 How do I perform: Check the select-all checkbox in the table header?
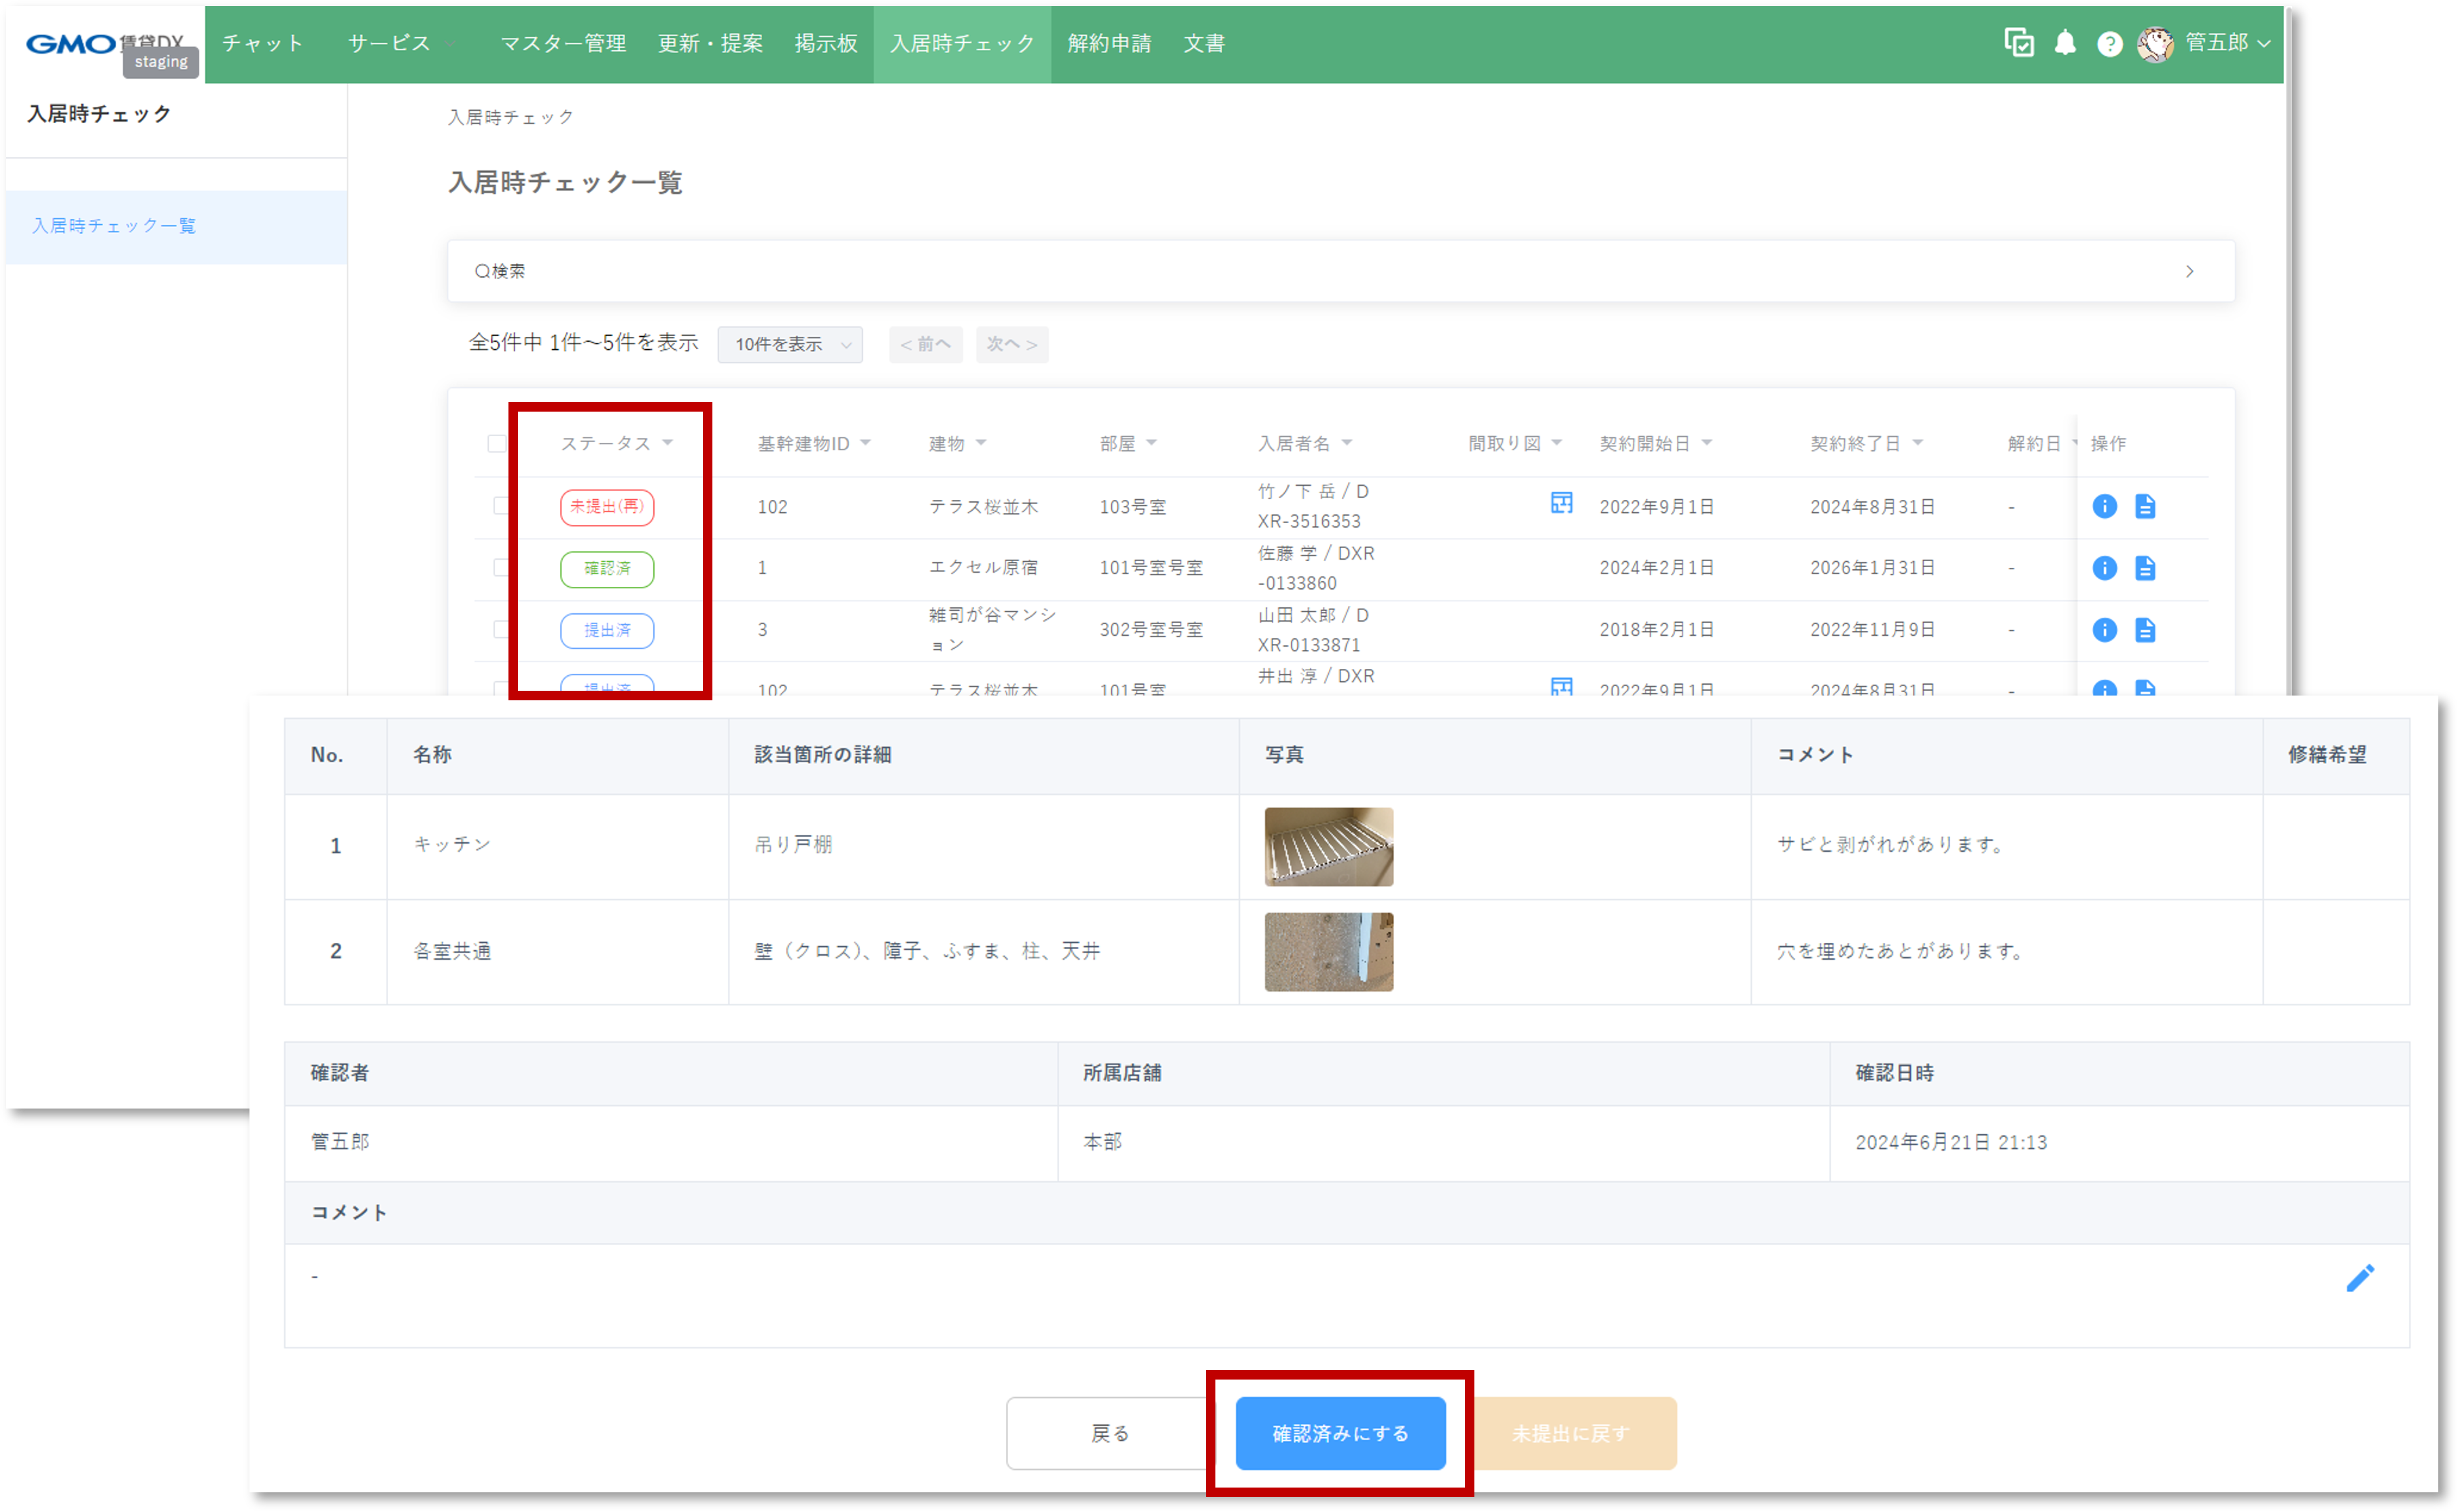coord(496,443)
